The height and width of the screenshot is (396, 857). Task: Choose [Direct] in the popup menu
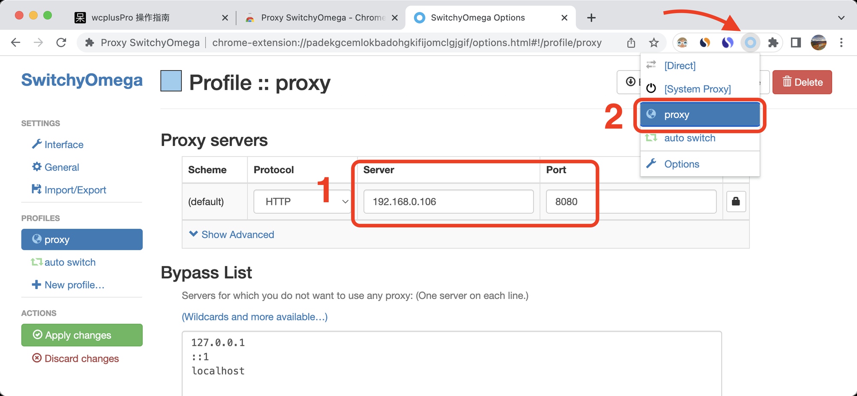[x=700, y=65]
